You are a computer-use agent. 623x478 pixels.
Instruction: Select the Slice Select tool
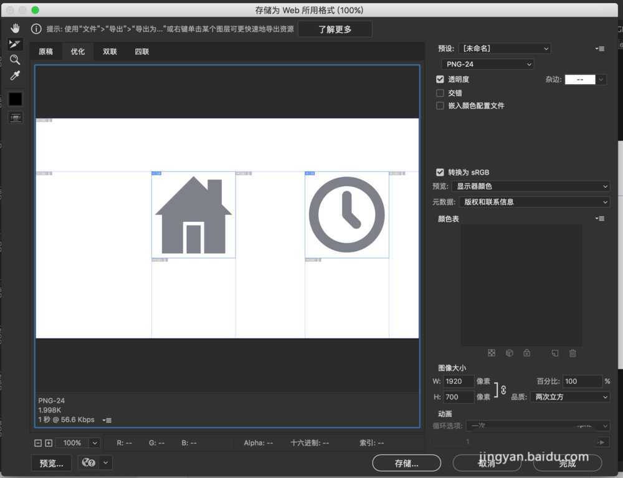15,44
